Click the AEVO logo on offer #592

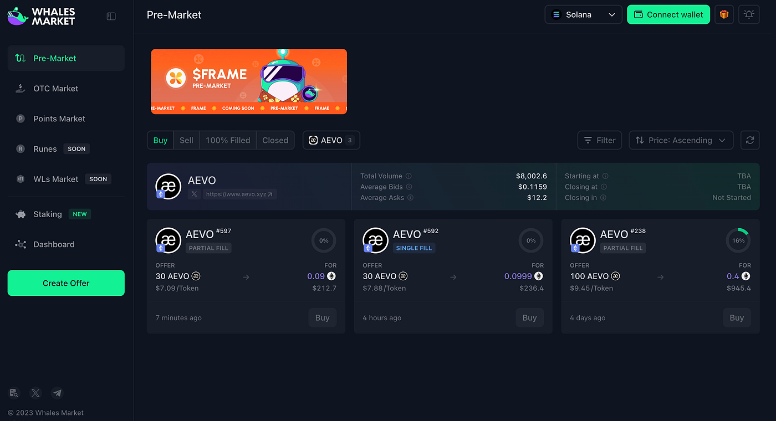376,240
